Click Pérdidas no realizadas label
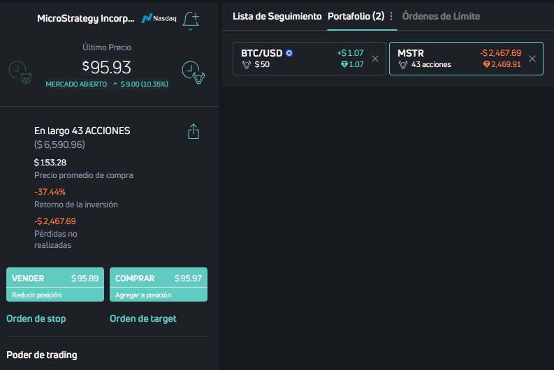Screen dimensions: 554x370 tap(56, 239)
